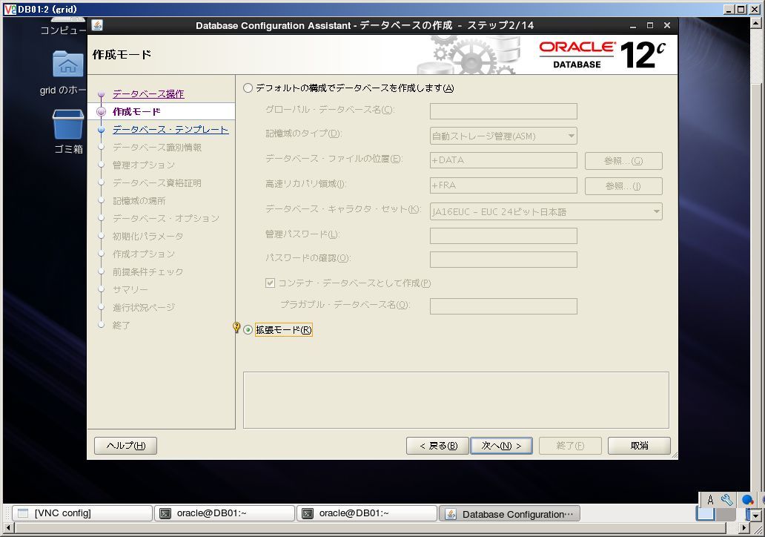Click the 次へ(N) button

coord(501,446)
